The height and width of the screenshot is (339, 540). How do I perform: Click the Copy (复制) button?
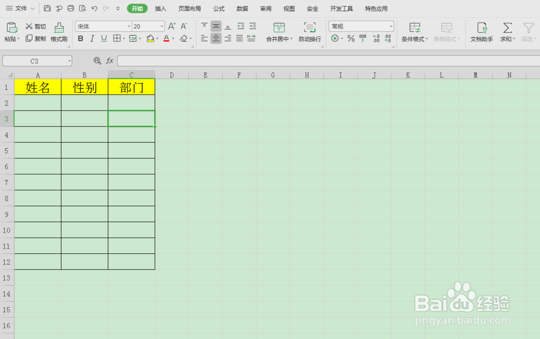point(36,38)
